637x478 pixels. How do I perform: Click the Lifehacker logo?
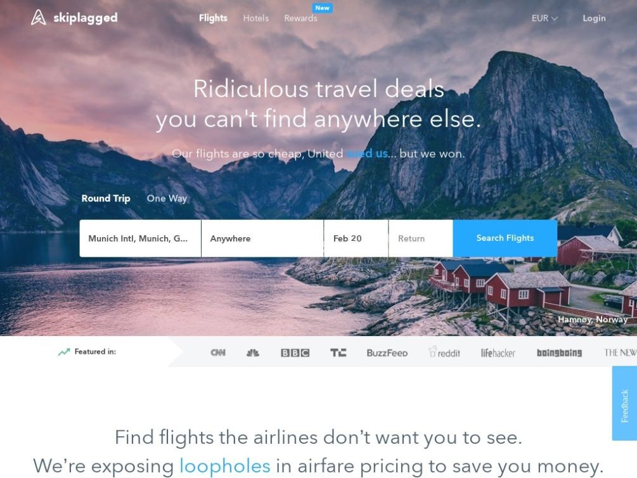pyautogui.click(x=498, y=353)
